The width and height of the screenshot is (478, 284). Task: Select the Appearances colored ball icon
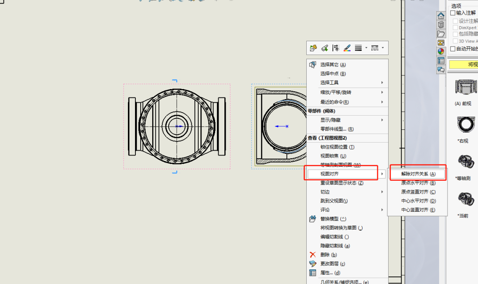441,51
